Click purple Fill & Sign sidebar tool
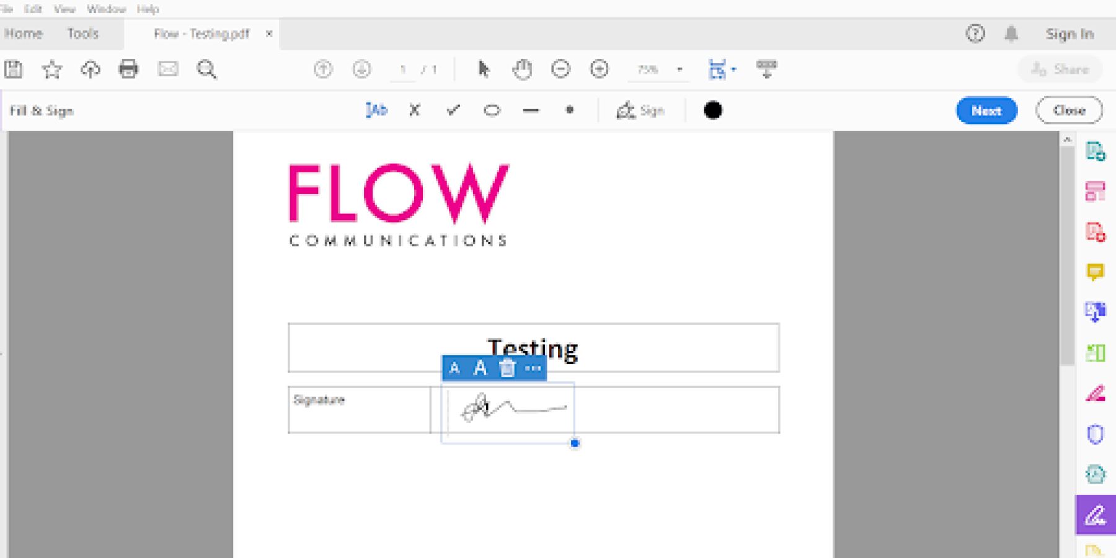This screenshot has width=1116, height=558. click(x=1096, y=515)
